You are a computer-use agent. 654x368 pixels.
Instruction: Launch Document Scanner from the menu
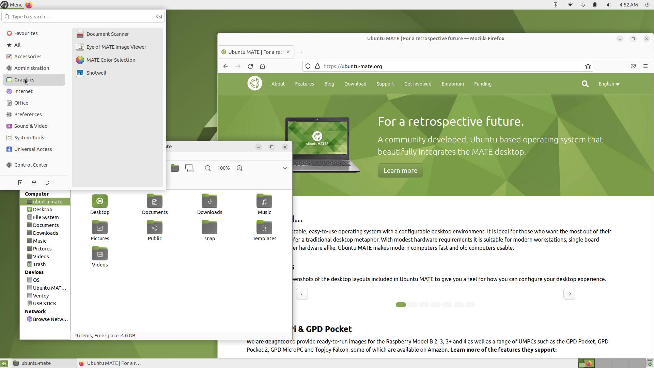(x=117, y=34)
